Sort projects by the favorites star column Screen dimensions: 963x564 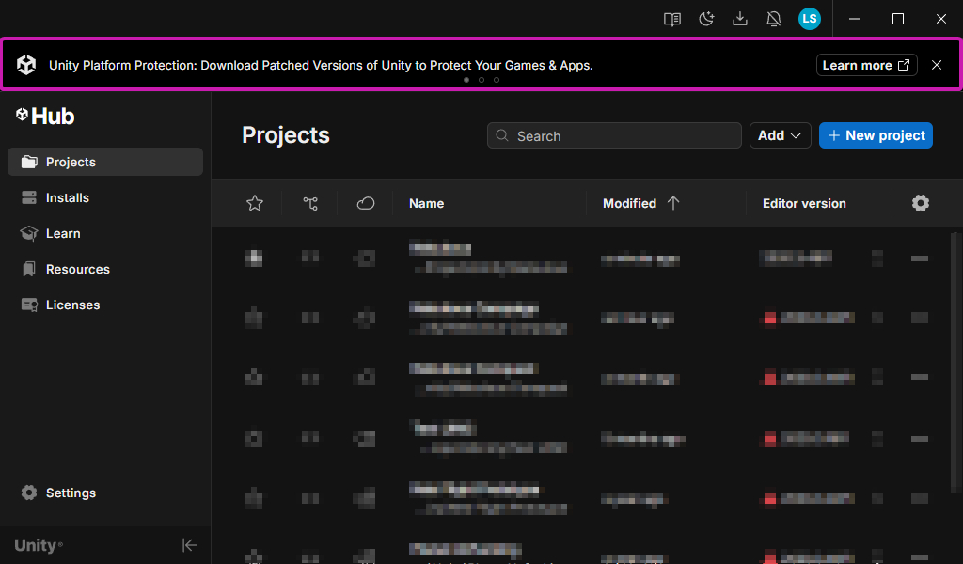(x=254, y=203)
